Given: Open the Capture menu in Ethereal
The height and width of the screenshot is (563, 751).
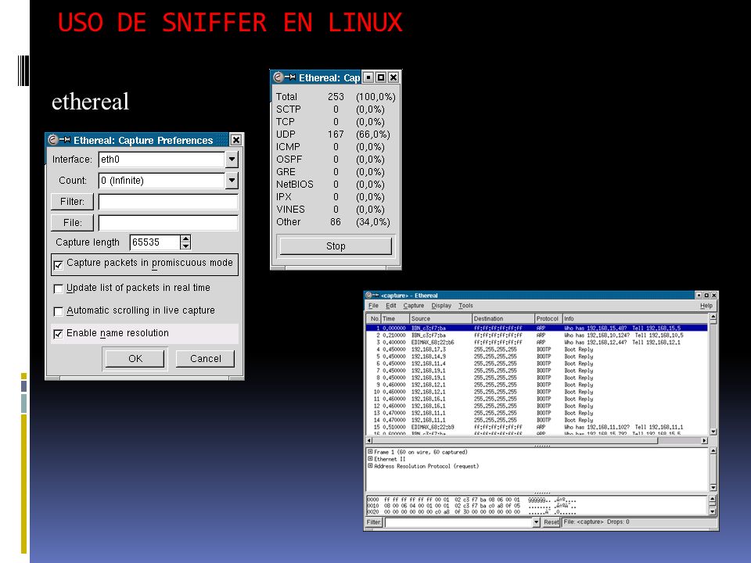Looking at the screenshot, I should (413, 306).
